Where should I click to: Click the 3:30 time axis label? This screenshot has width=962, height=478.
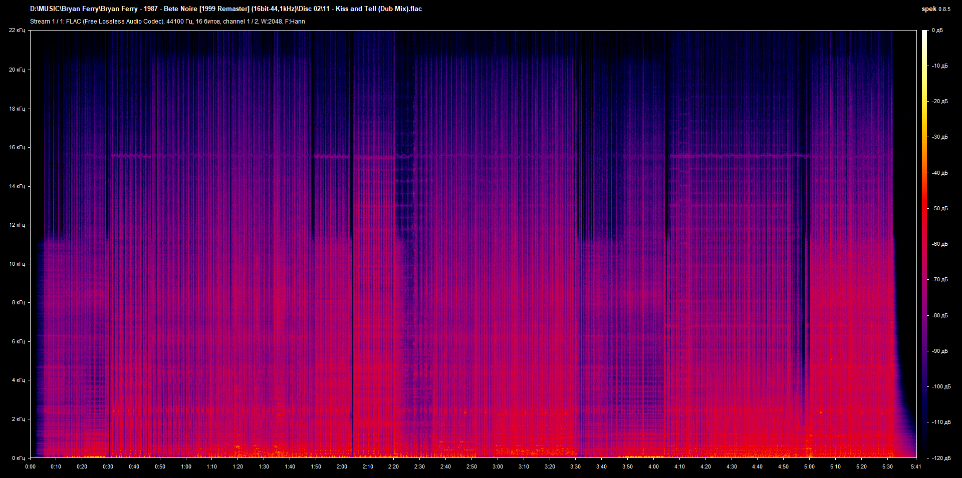[x=575, y=466]
